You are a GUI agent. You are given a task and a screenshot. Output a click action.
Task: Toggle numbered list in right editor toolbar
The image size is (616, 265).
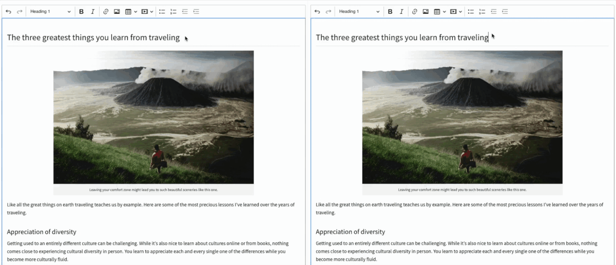[x=482, y=12]
